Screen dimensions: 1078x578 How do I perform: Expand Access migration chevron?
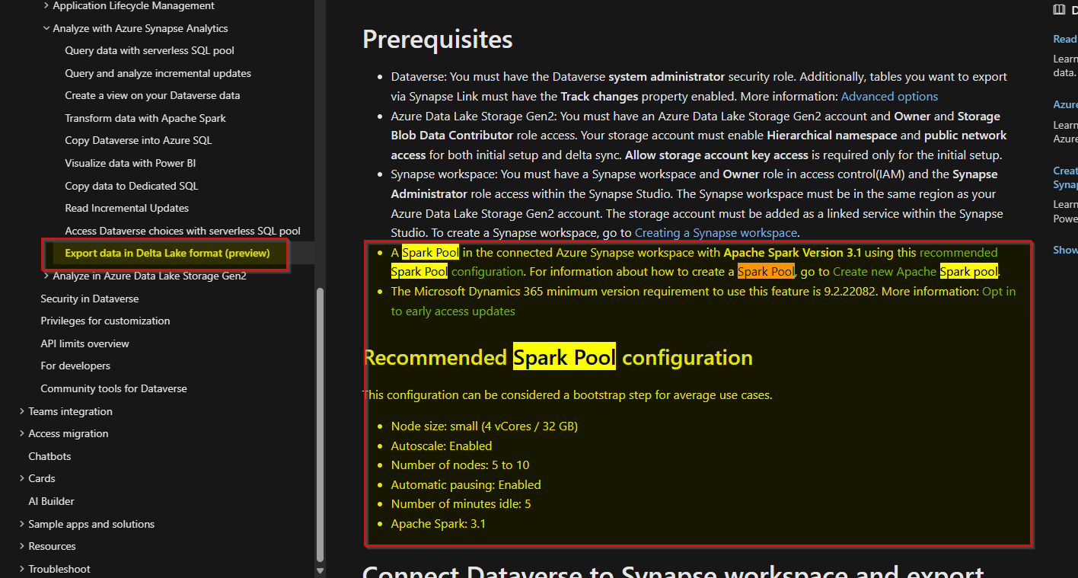click(x=21, y=433)
